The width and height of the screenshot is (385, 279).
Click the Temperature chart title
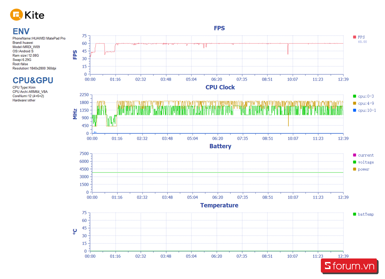[x=219, y=205]
